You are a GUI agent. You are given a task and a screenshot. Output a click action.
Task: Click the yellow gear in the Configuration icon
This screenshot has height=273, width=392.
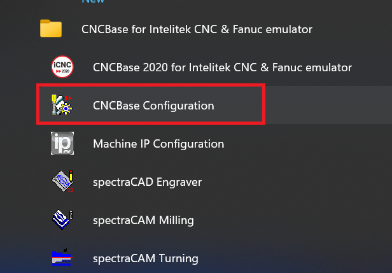(x=66, y=109)
